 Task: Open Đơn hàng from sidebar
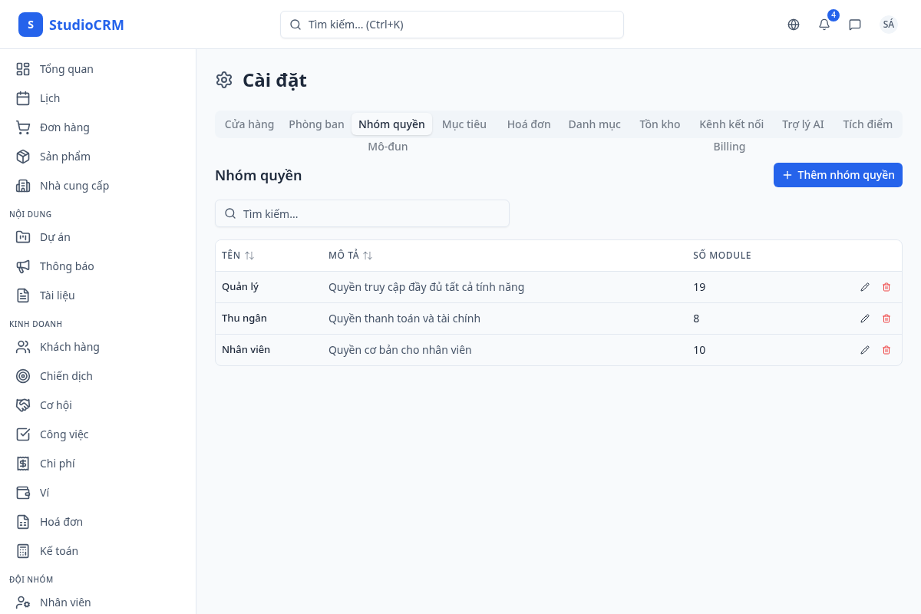coord(64,127)
